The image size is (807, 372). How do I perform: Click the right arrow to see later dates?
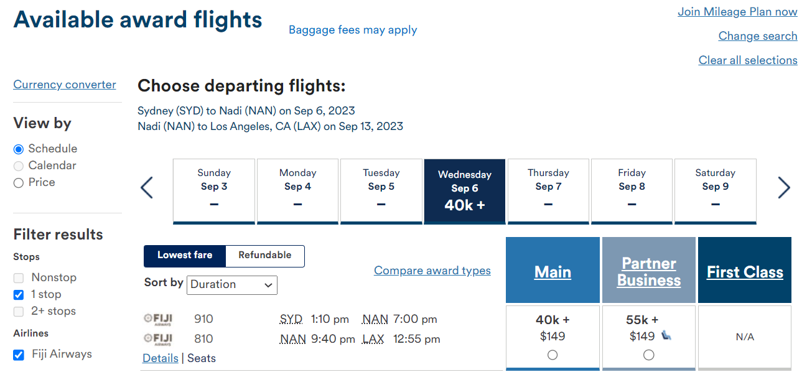784,187
